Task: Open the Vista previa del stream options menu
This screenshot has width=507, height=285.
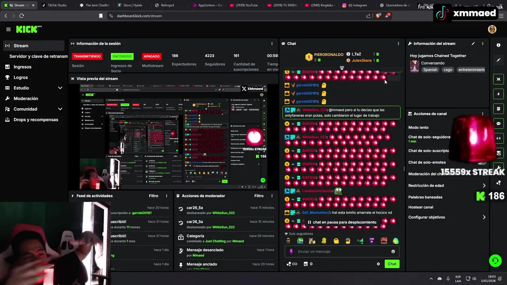Action: pos(272,79)
